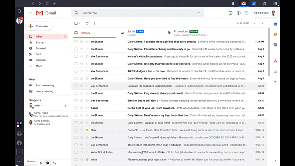Open aidan Hangouts status dropdown
The width and height of the screenshot is (295, 166).
coord(42,106)
